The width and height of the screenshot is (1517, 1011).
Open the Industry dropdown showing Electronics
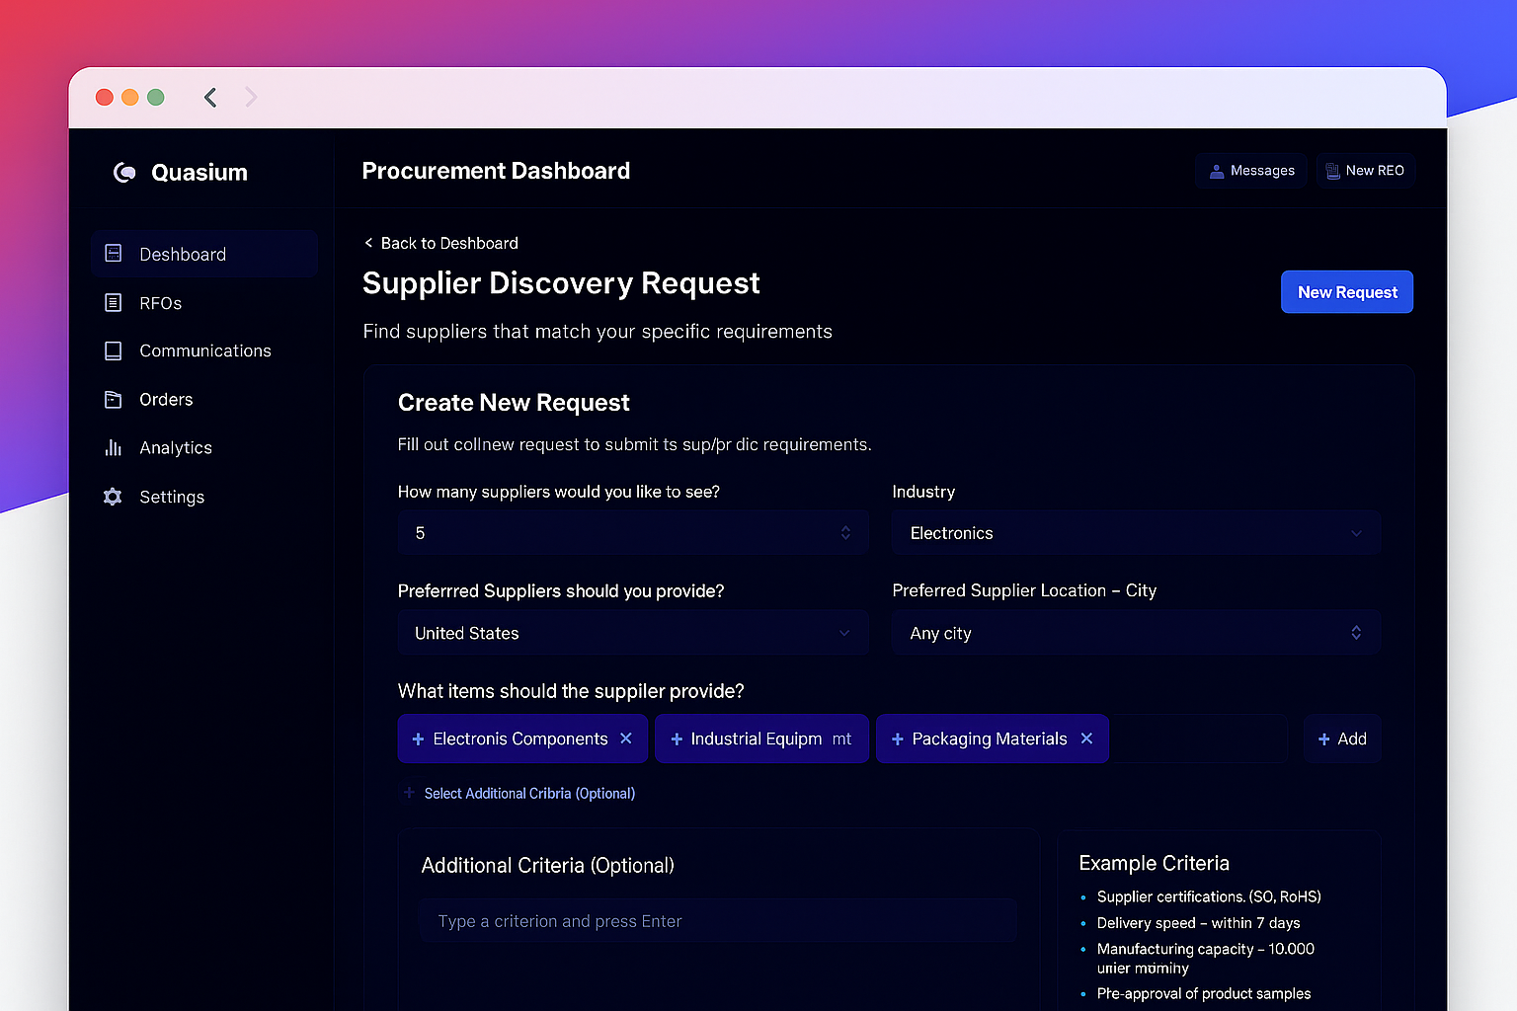coord(1136,533)
